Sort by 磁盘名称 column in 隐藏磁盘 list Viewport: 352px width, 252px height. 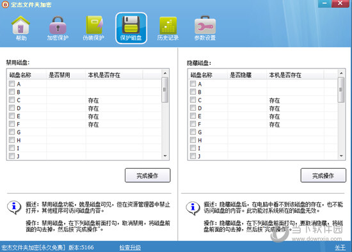point(208,75)
